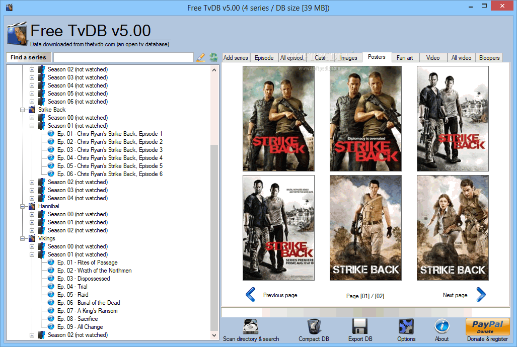Click the pencil clear-search icon
517x347 pixels.
pyautogui.click(x=200, y=57)
